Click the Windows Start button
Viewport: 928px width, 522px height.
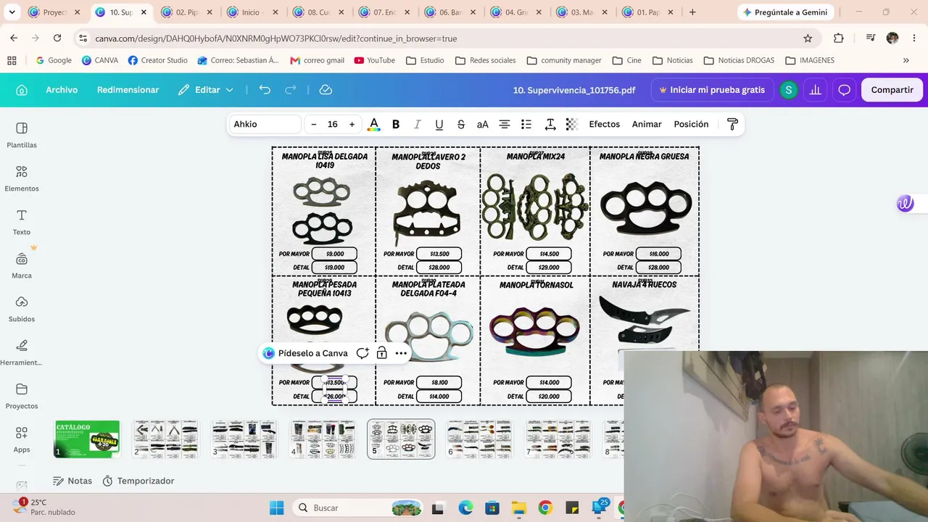click(x=277, y=507)
